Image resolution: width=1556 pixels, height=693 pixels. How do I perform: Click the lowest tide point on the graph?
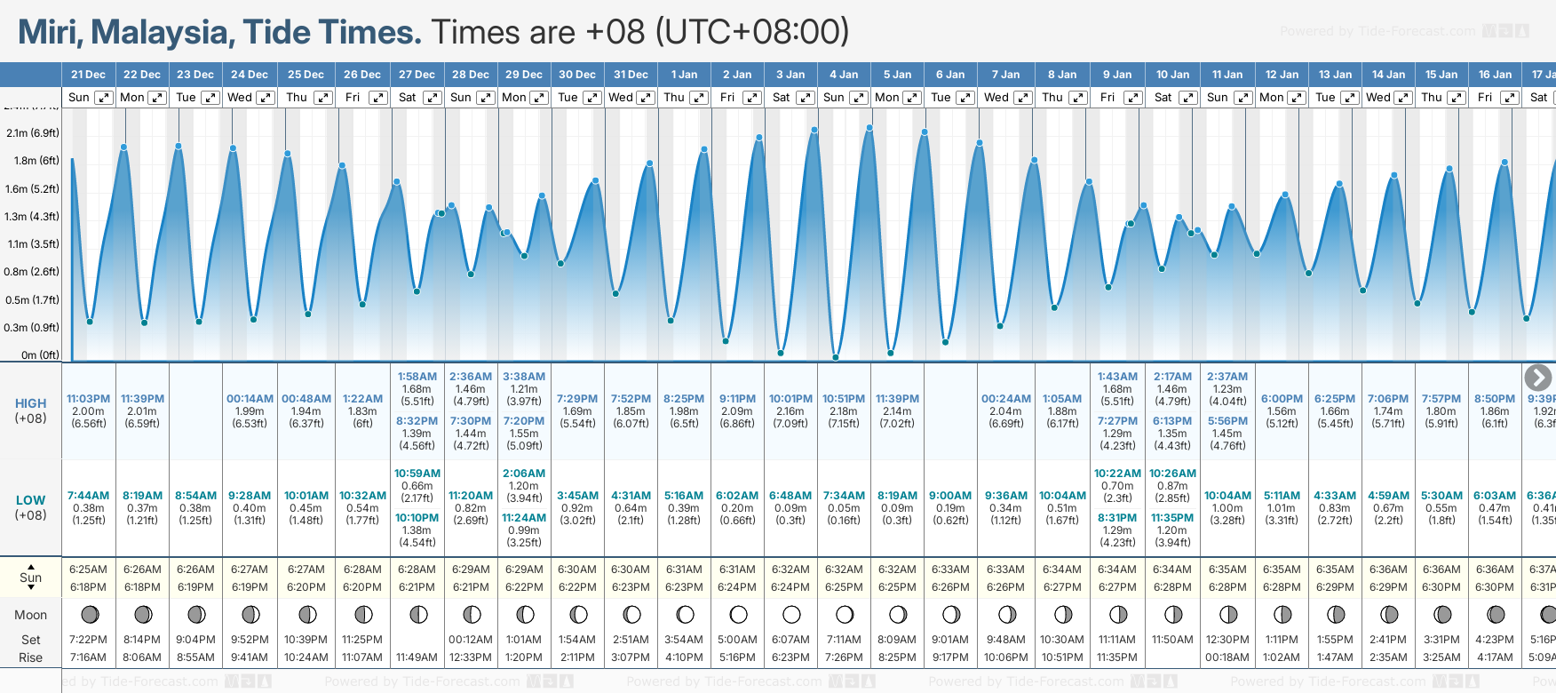coord(836,357)
